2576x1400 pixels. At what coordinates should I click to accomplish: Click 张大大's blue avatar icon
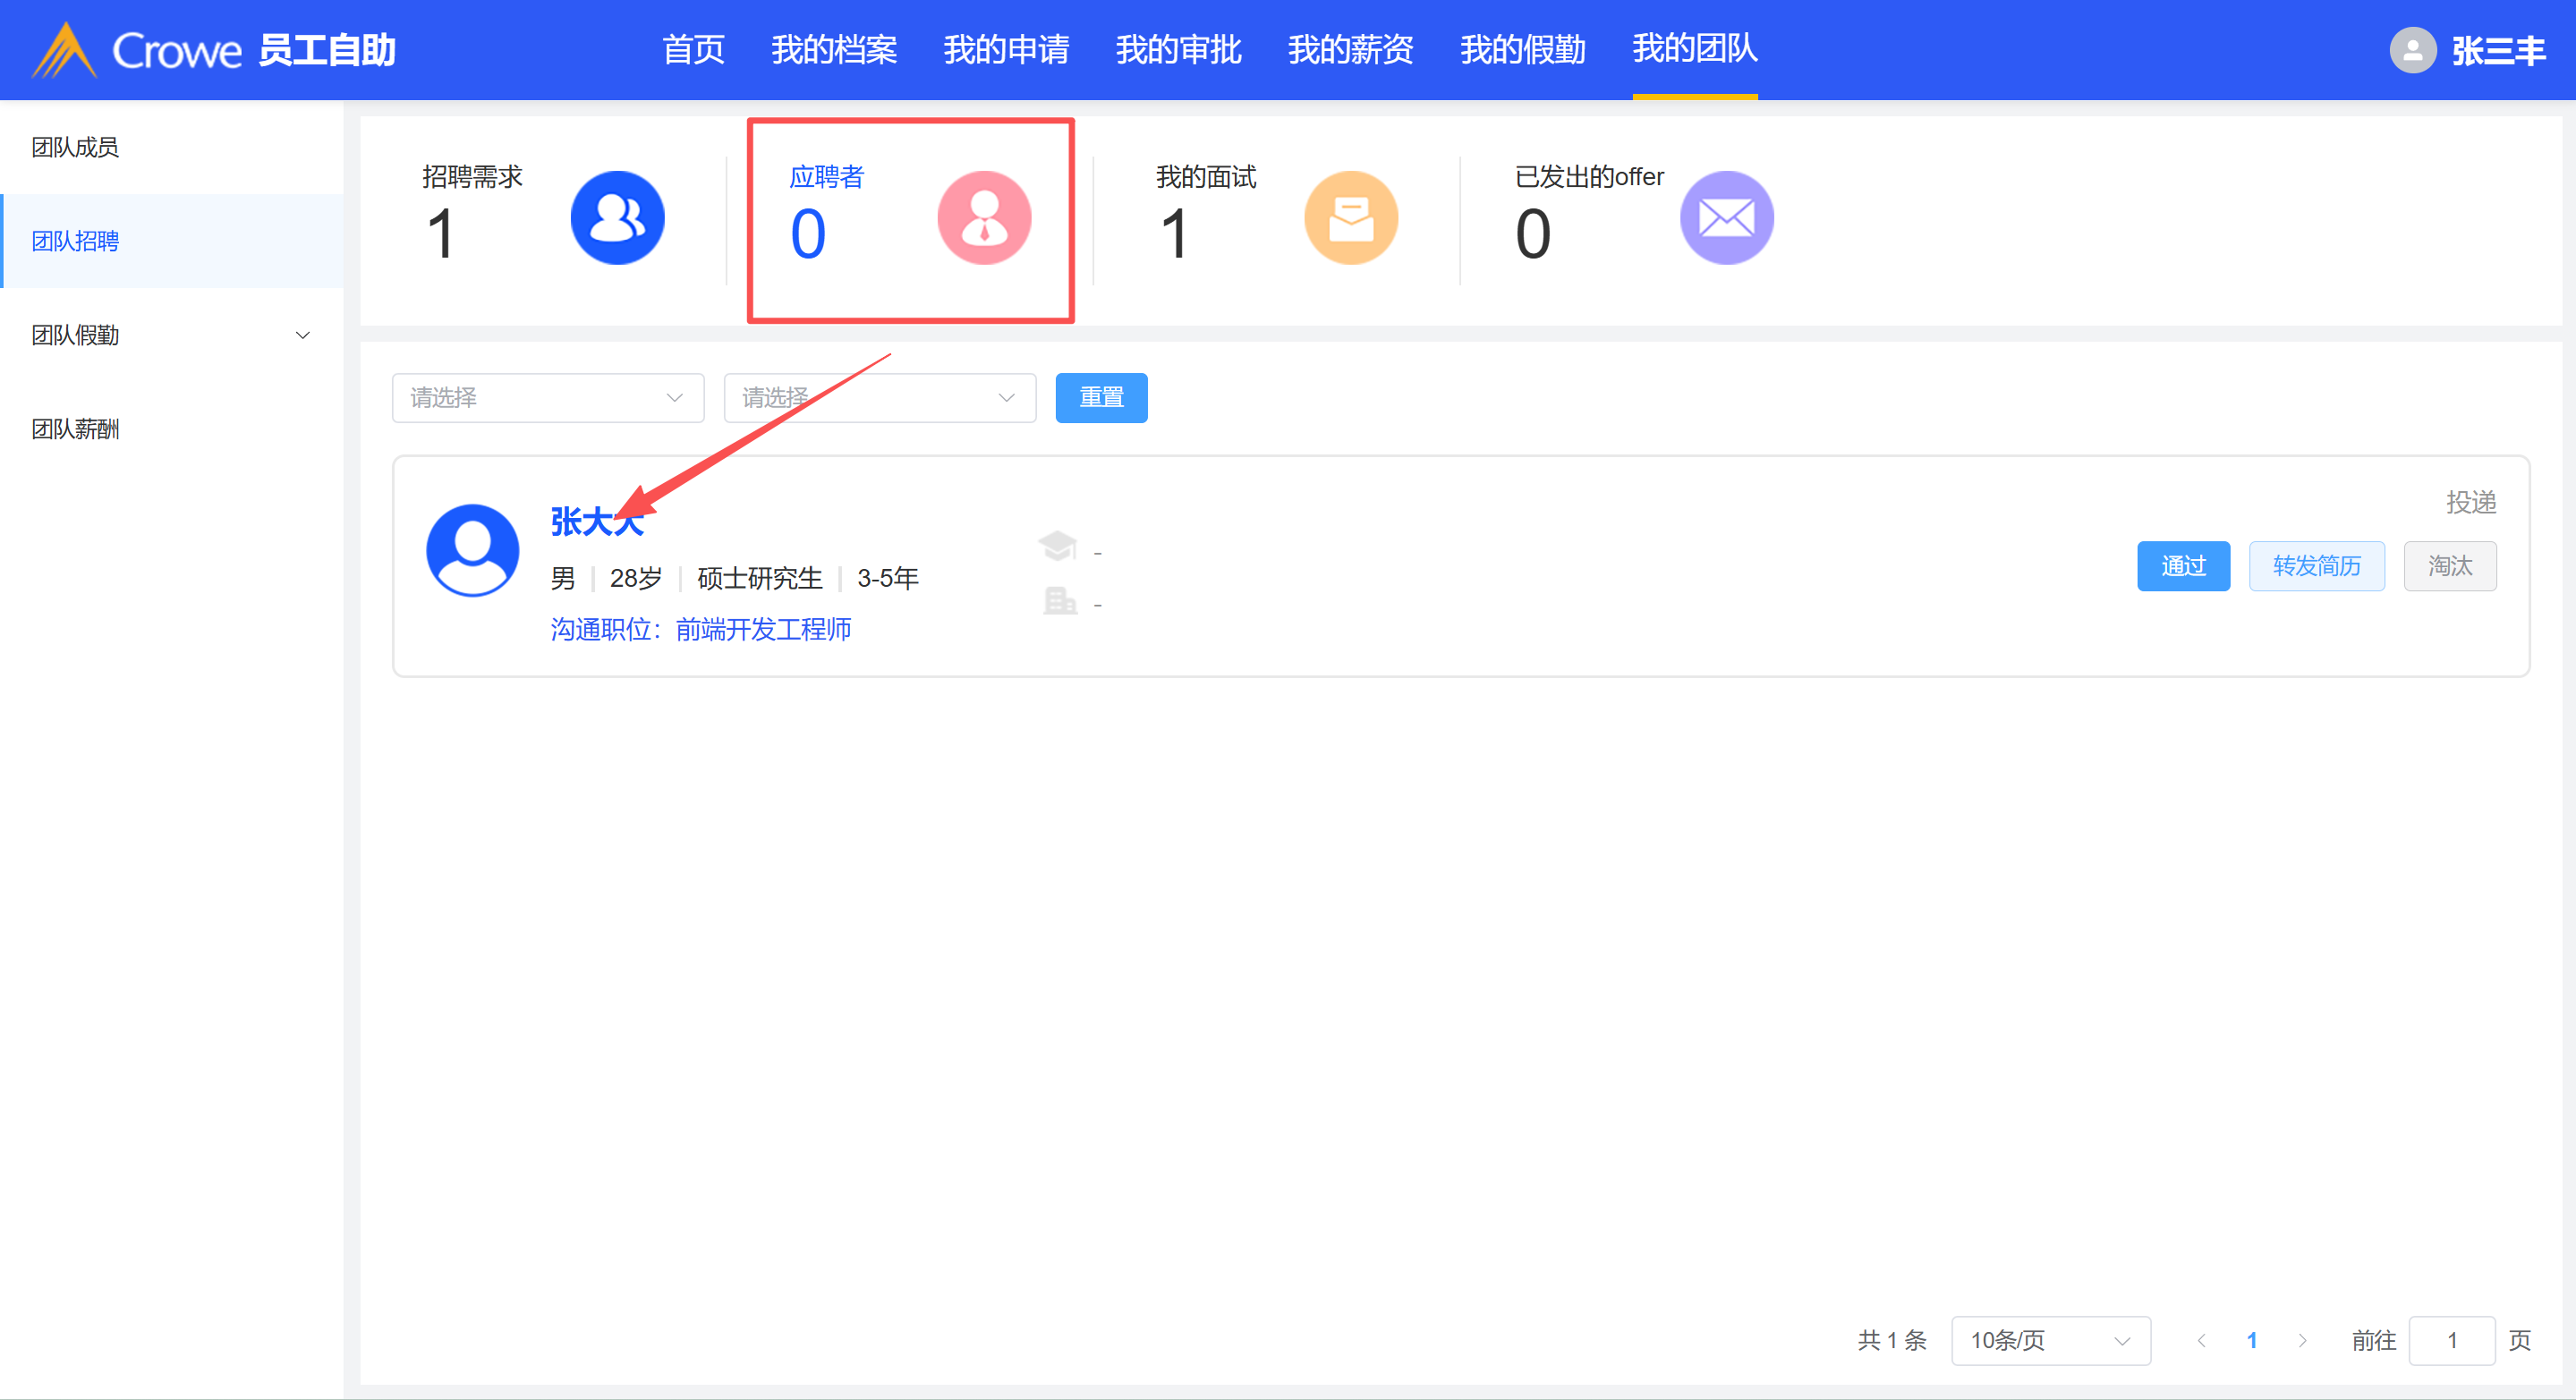pos(472,550)
